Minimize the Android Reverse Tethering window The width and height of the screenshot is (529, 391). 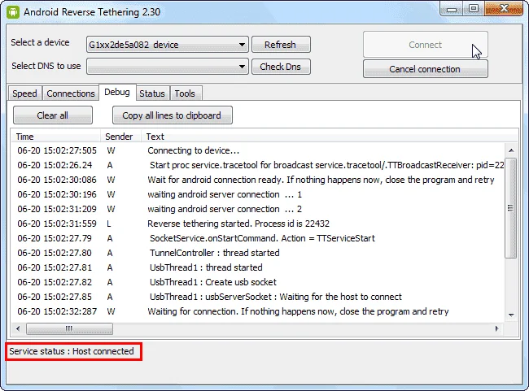tap(452, 10)
